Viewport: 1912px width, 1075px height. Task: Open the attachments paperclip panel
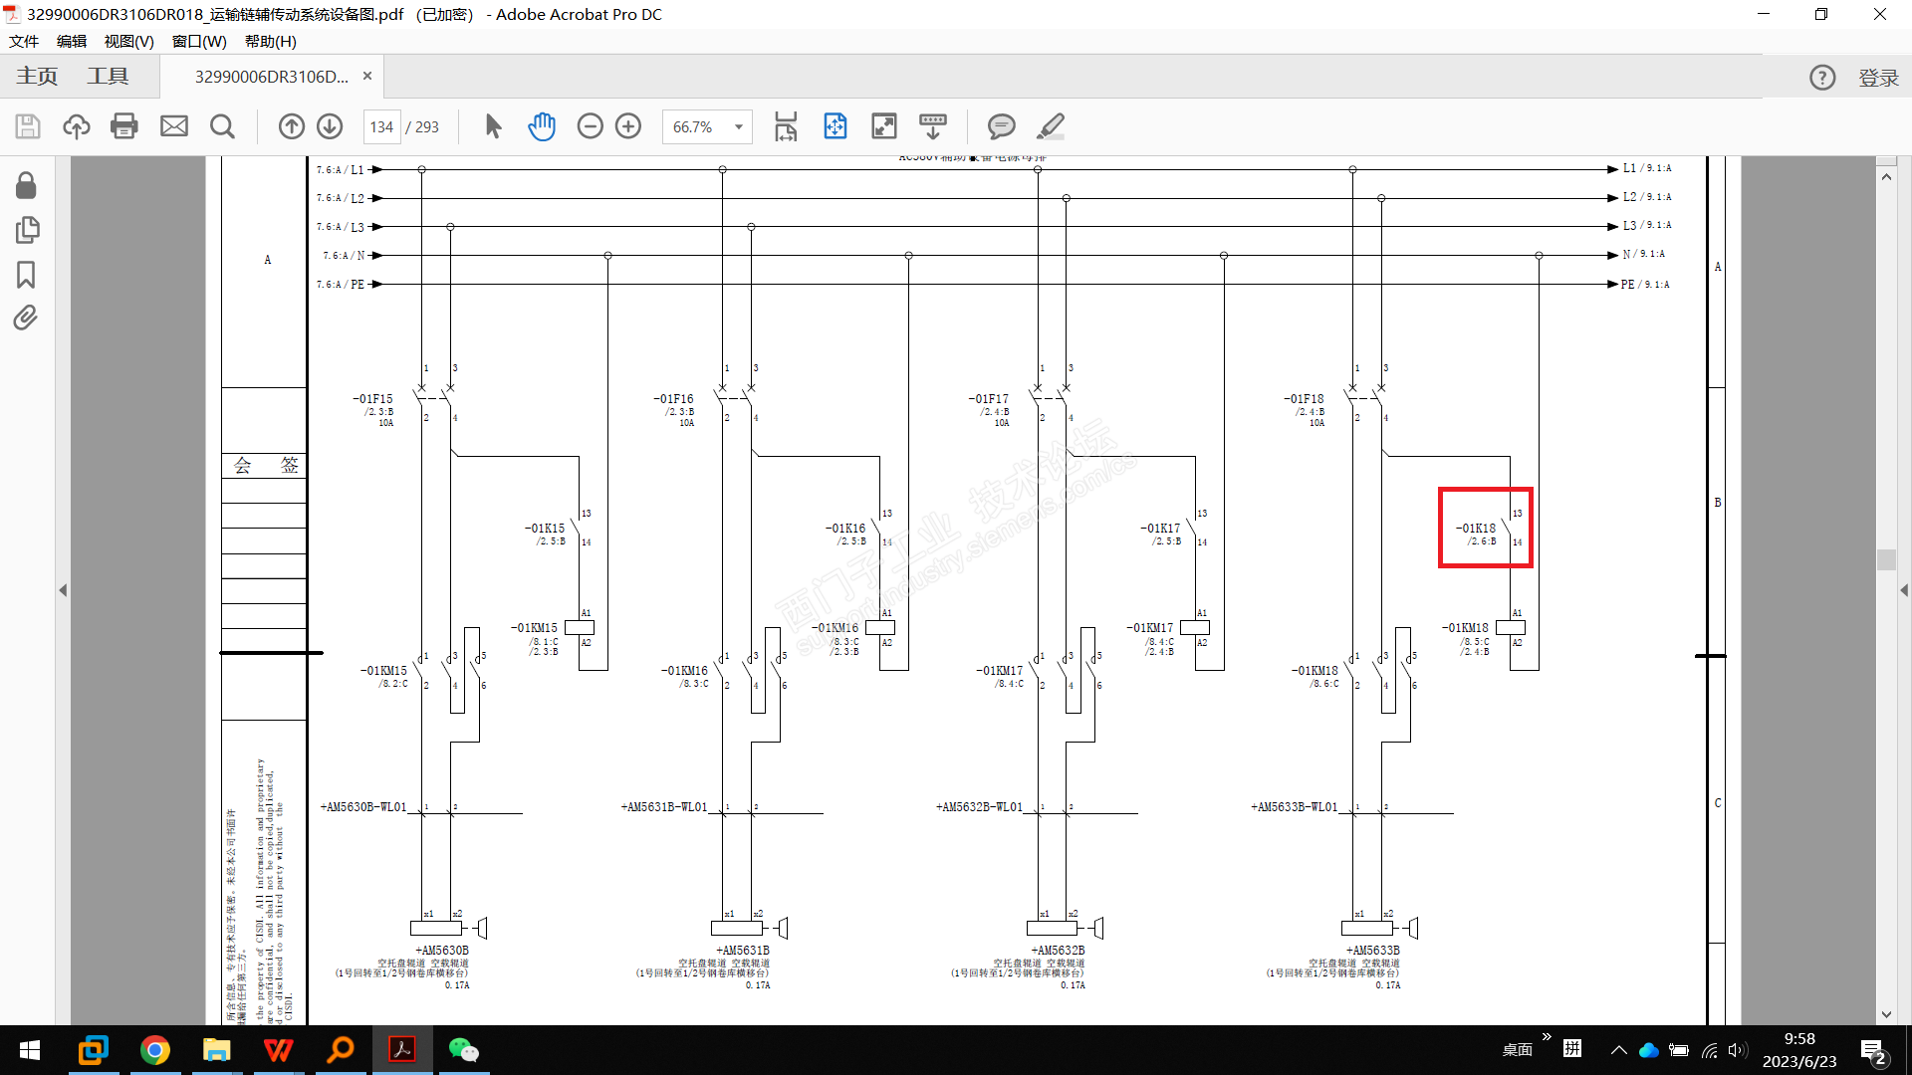tap(27, 319)
